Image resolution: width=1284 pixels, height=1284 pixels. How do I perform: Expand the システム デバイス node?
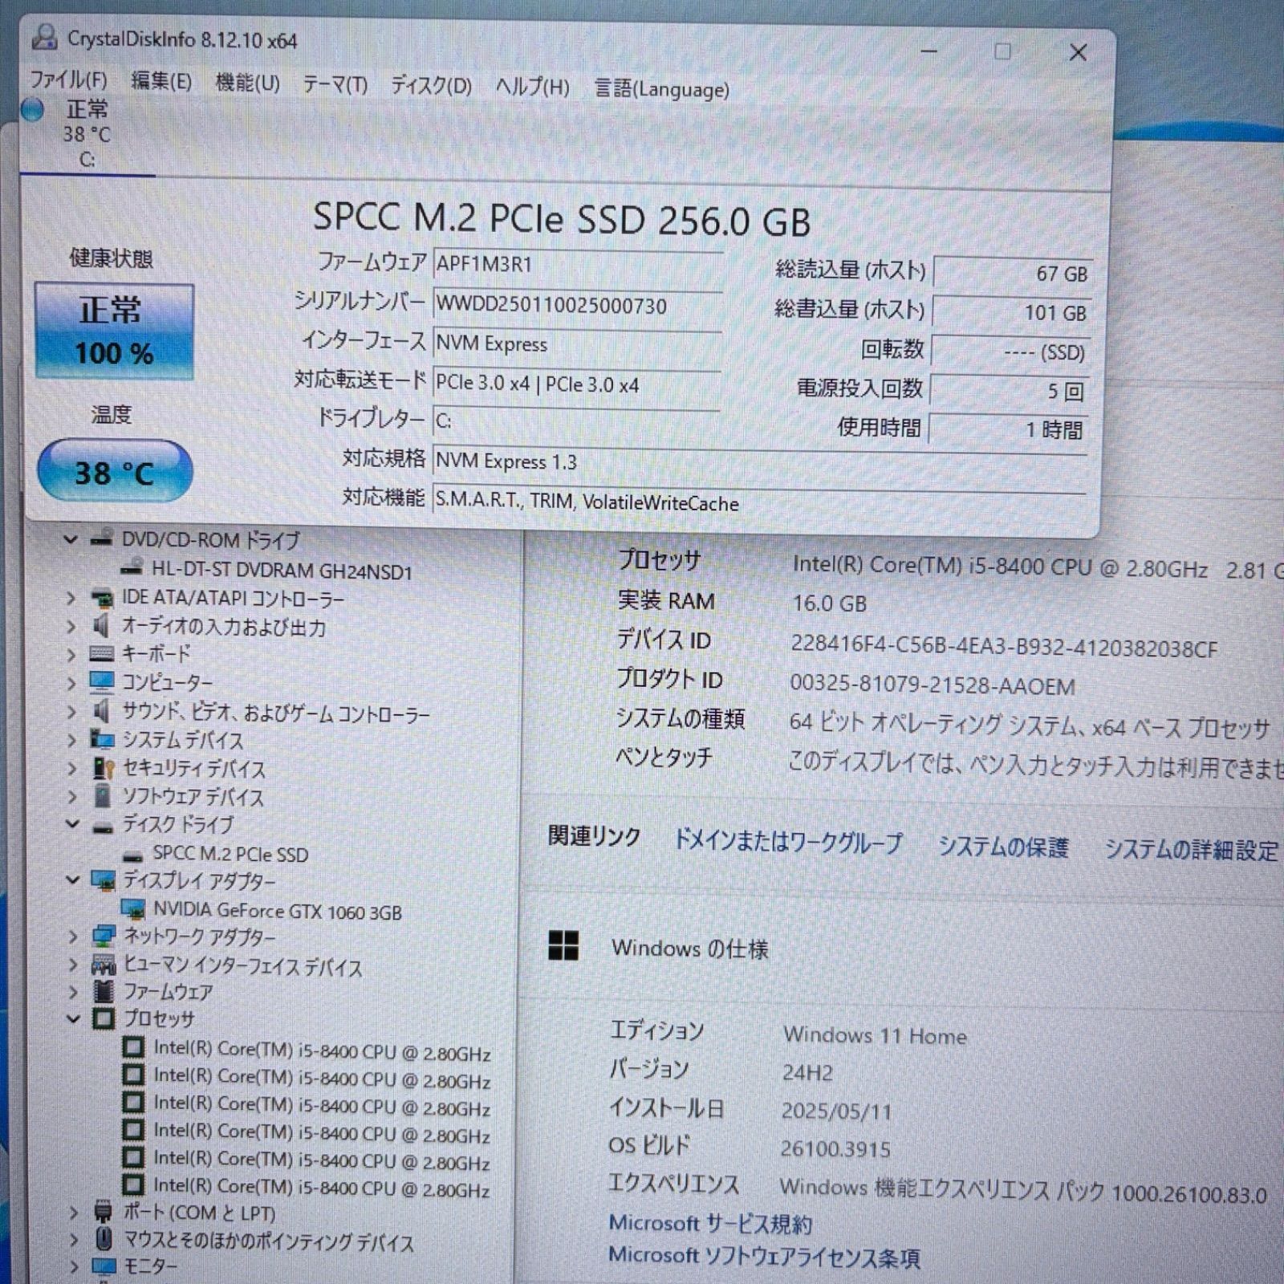(x=71, y=740)
